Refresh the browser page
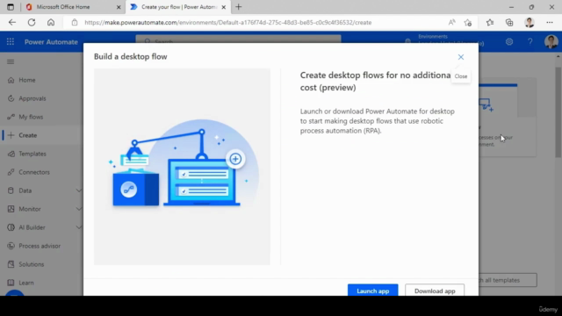562x316 pixels. [x=32, y=22]
